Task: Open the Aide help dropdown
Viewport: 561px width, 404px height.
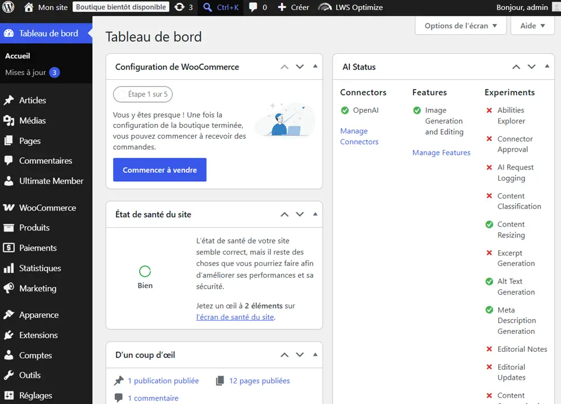Action: click(532, 26)
